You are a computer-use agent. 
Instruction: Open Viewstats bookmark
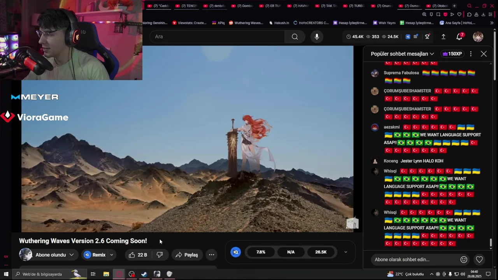coord(189,23)
